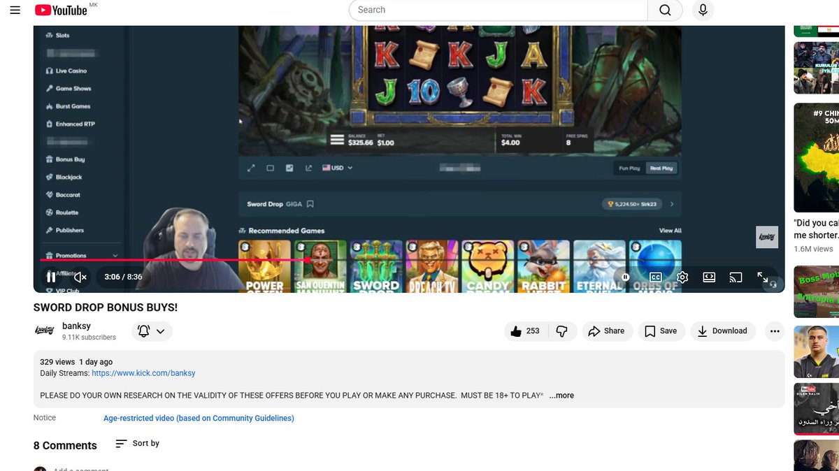The height and width of the screenshot is (471, 839).
Task: Like the video (253 likes)
Action: 526,331
